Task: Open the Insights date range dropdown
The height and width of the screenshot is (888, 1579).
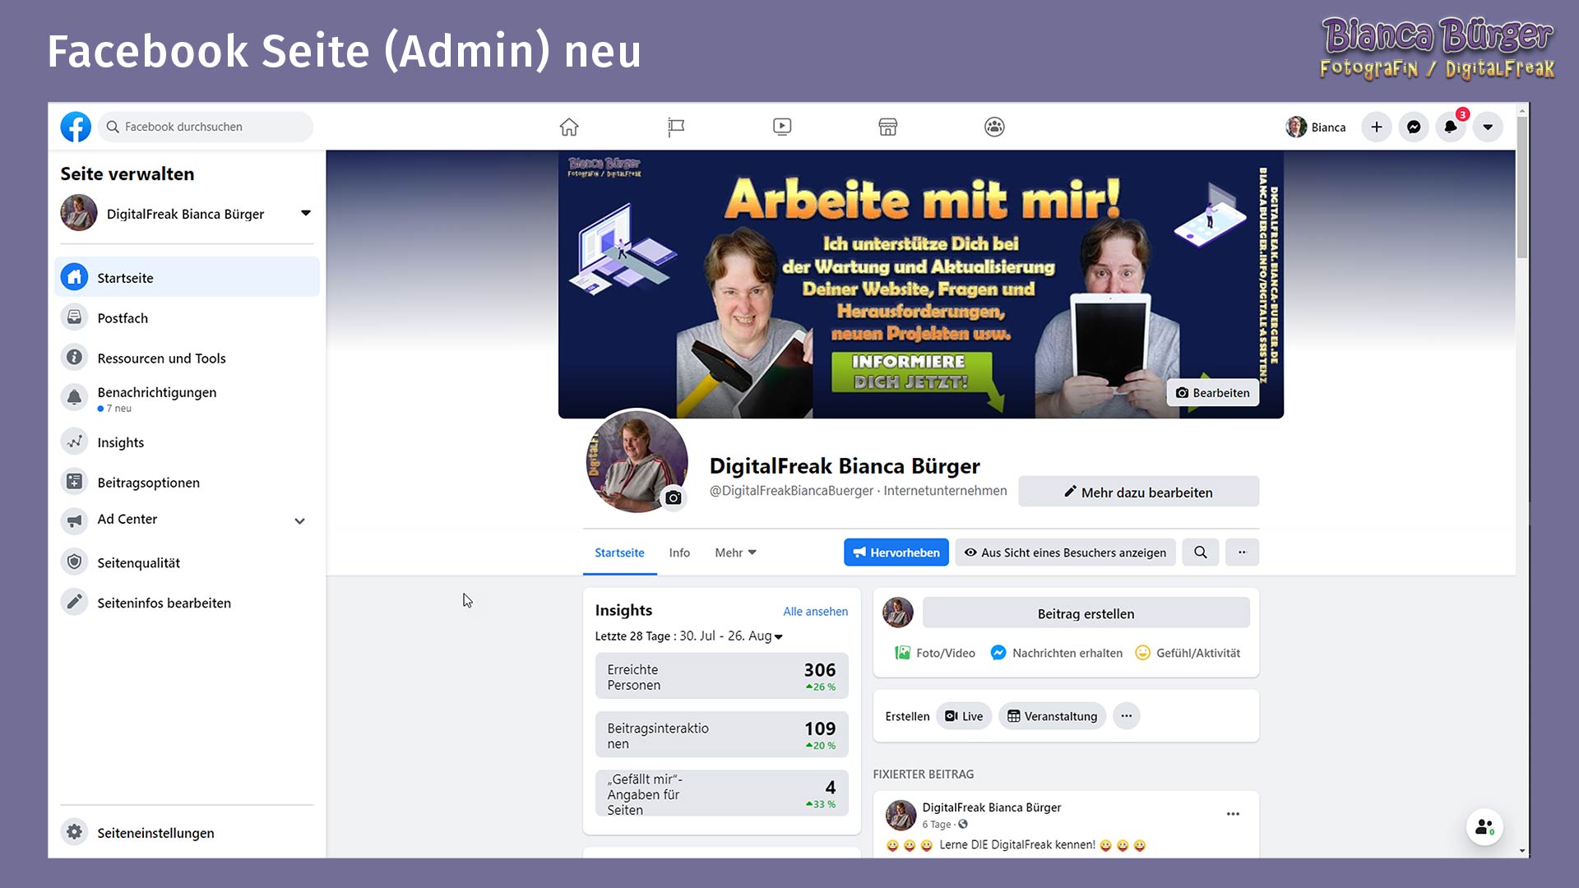Action: (x=778, y=636)
